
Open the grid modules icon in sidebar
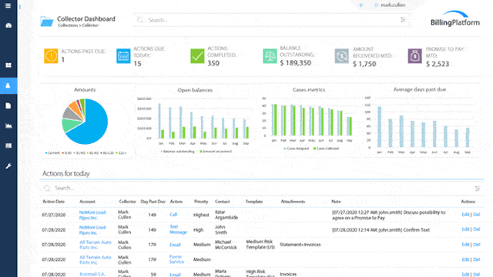8,65
